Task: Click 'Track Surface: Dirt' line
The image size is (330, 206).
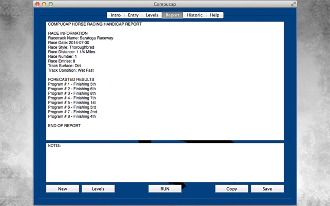Action: tap(64, 66)
